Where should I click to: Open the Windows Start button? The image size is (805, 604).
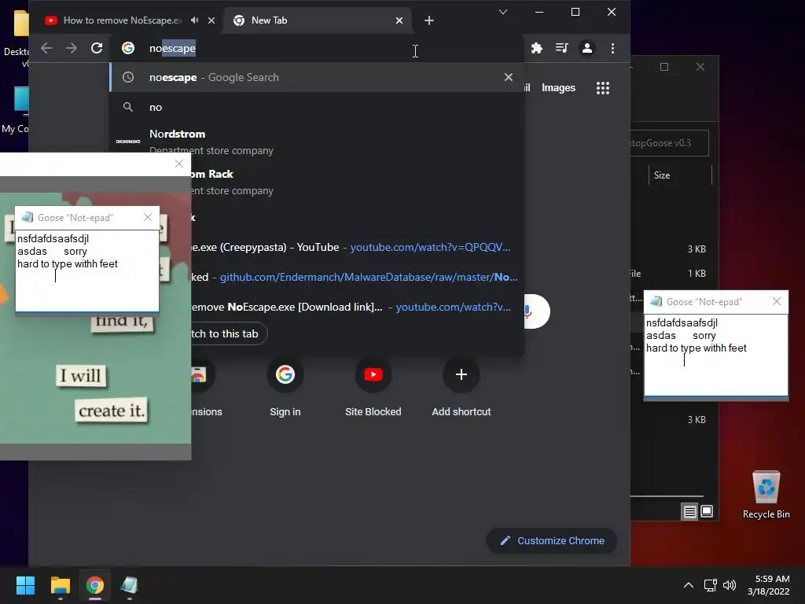coord(25,585)
